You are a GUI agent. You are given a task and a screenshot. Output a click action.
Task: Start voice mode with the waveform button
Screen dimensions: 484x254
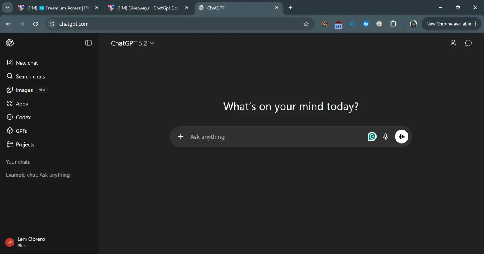pos(402,136)
